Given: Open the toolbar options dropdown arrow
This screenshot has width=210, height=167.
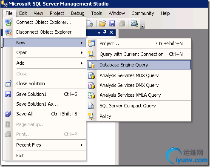Looking at the screenshot, I should 143,26.
